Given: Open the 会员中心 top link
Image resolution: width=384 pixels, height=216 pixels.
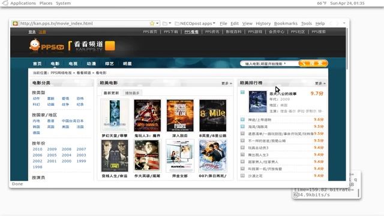Looking at the screenshot, I should tap(277, 32).
